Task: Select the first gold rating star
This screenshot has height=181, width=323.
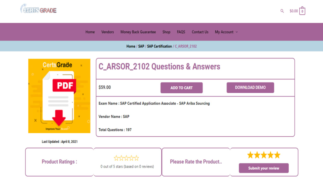Action: (250, 155)
